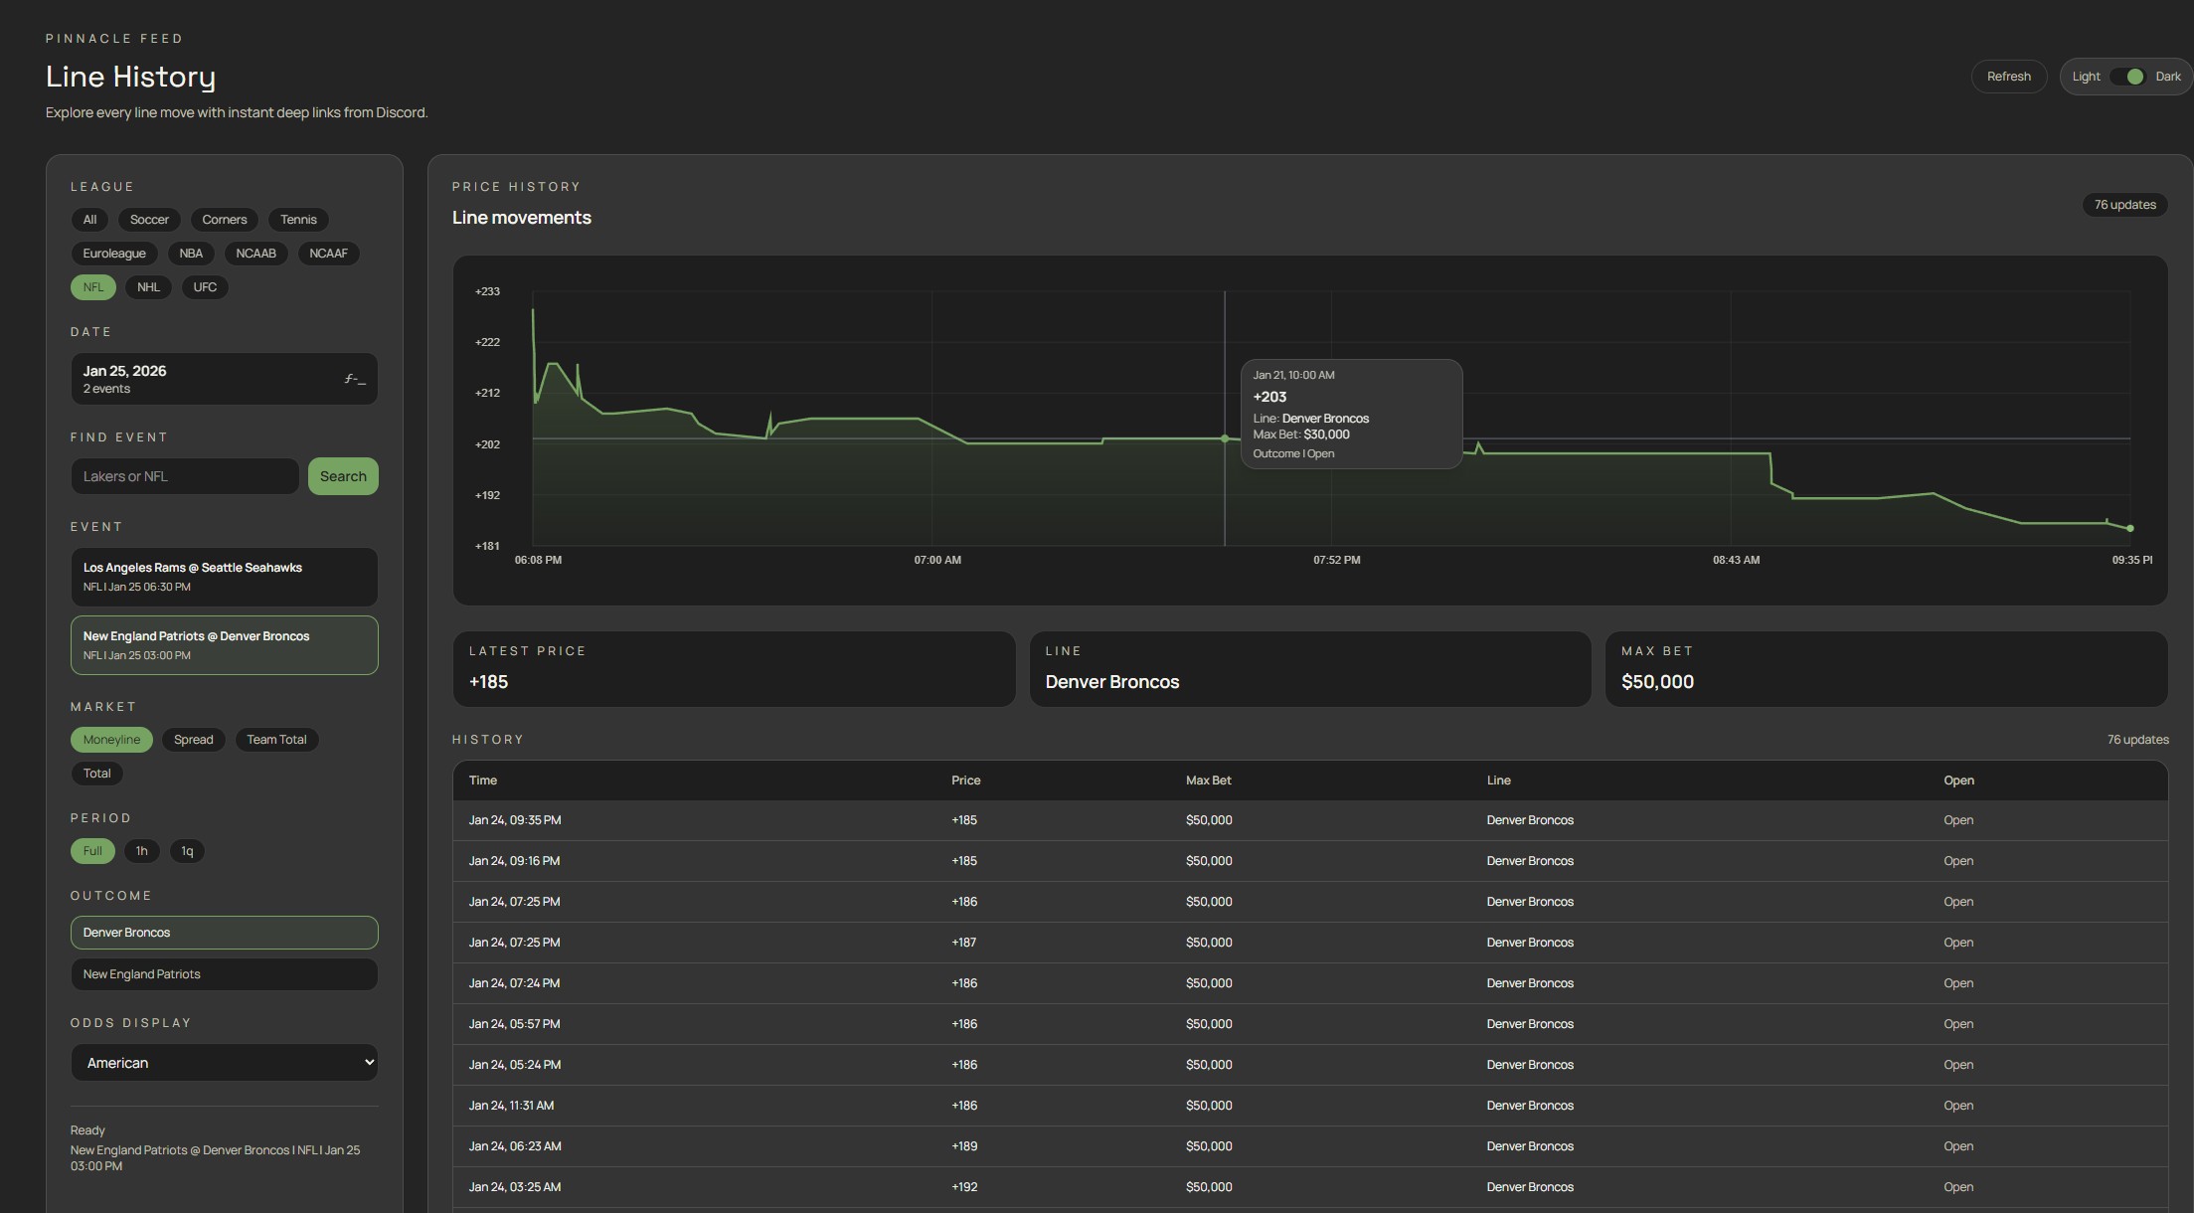Open the Odds Display American dropdown
The width and height of the screenshot is (2194, 1213).
pos(224,1063)
